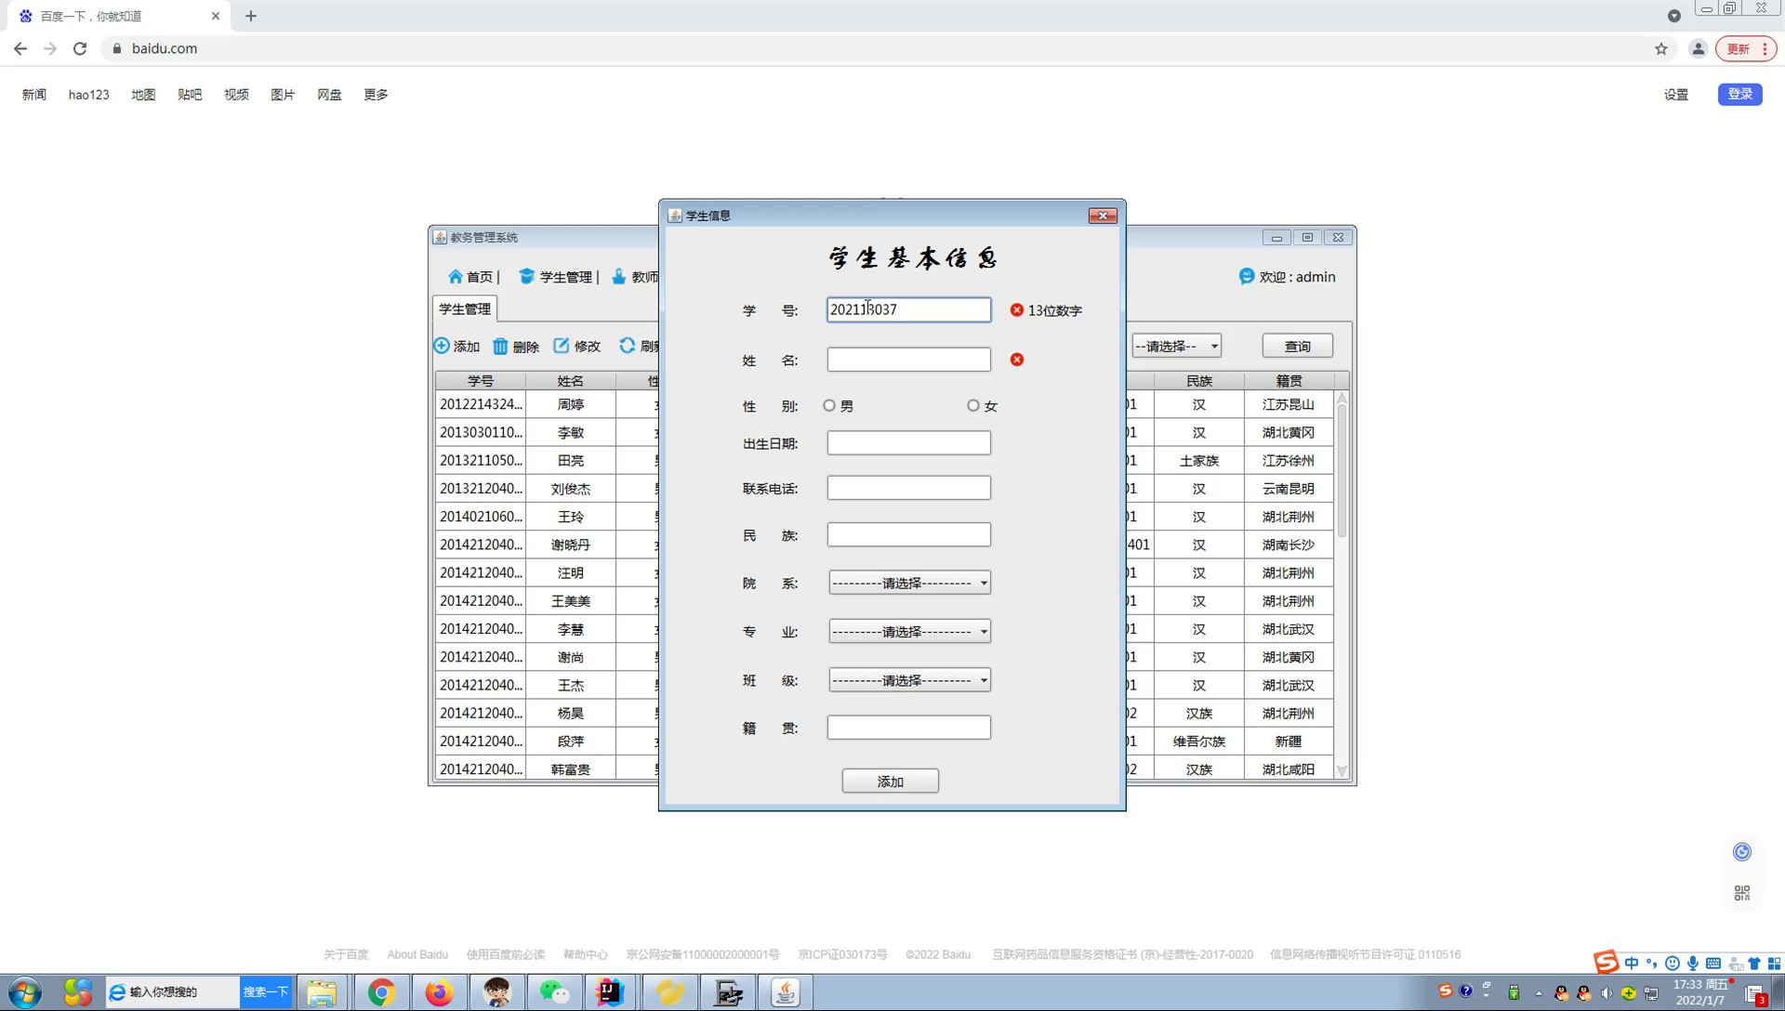Click the 民族 input field
Screen dimensions: 1785x1011
tap(909, 534)
